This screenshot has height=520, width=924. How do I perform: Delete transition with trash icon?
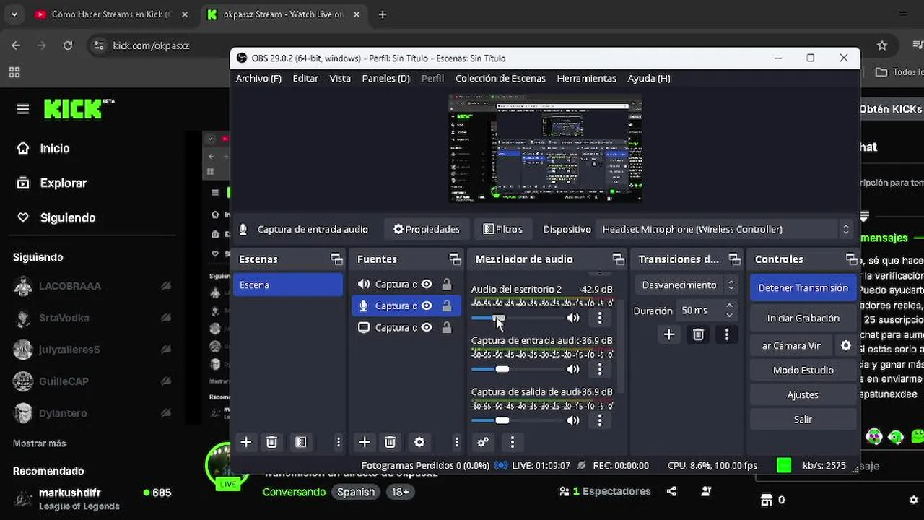click(x=698, y=334)
